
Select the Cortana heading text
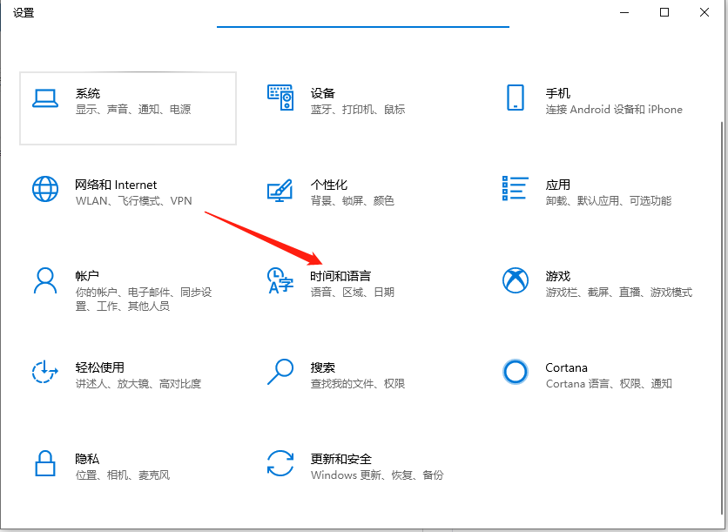(566, 367)
